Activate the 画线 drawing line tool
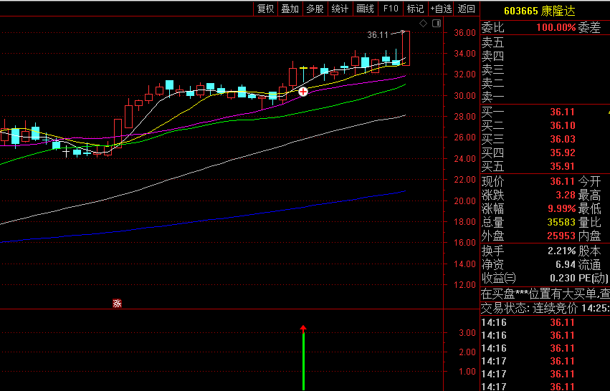 (365, 9)
